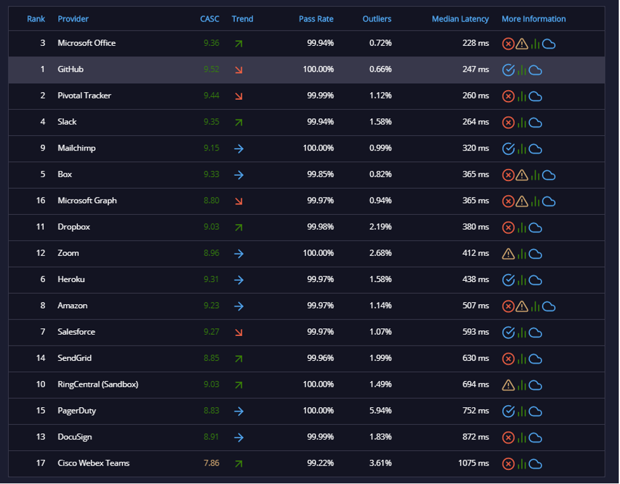Select the Pivotal Tracker provider name

click(84, 95)
